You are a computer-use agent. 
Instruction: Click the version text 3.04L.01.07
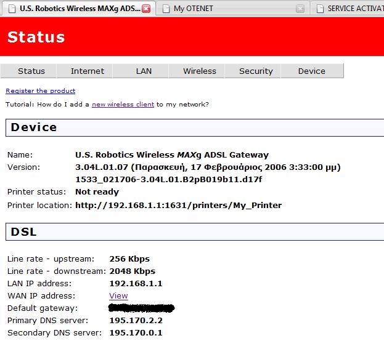point(102,167)
